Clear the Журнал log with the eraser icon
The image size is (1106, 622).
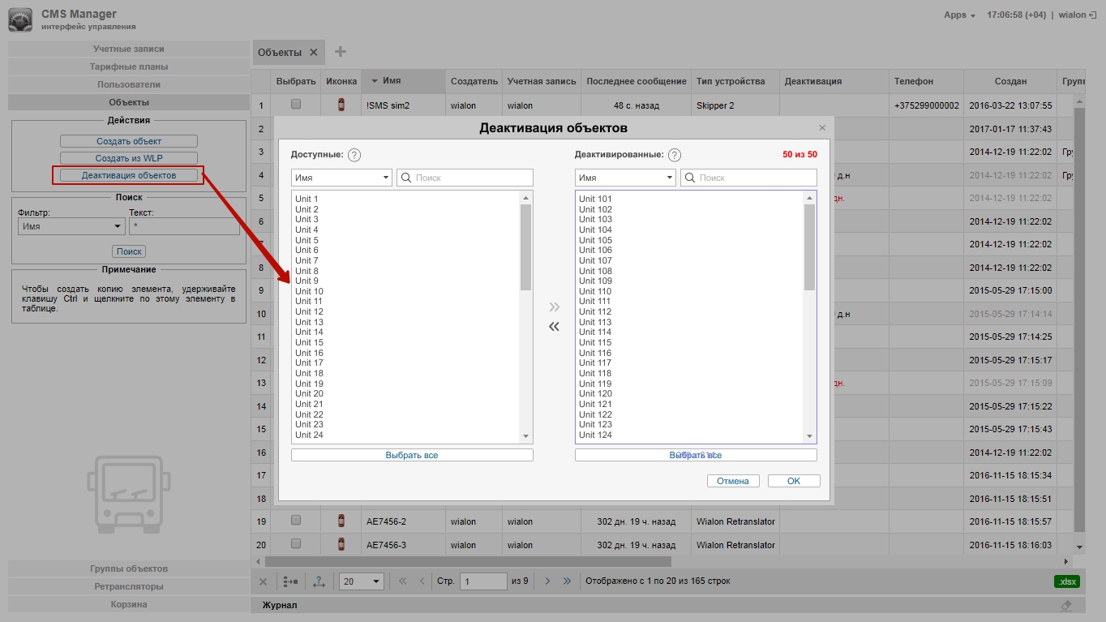[x=1066, y=605]
